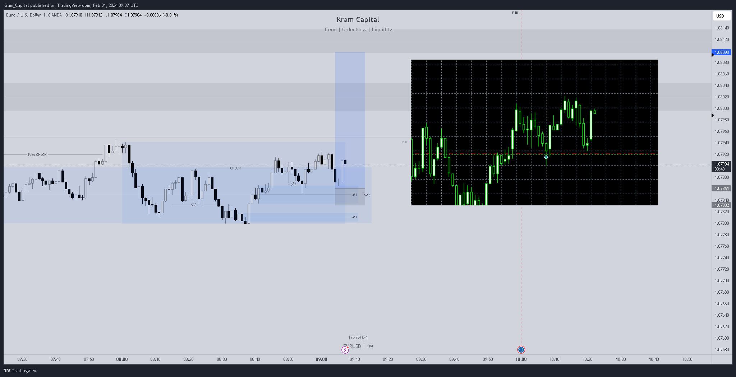
Task: Click the PDL line label
Action: coord(405,142)
